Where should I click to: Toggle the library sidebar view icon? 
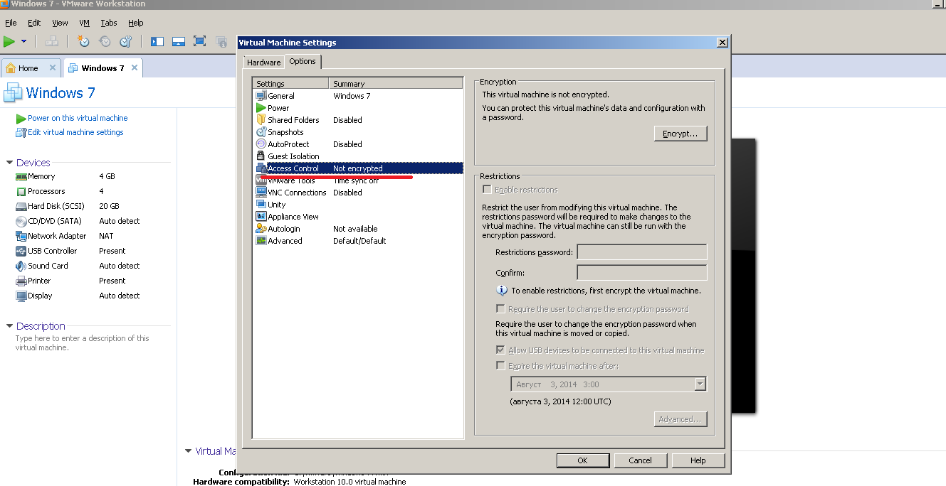[x=157, y=41]
